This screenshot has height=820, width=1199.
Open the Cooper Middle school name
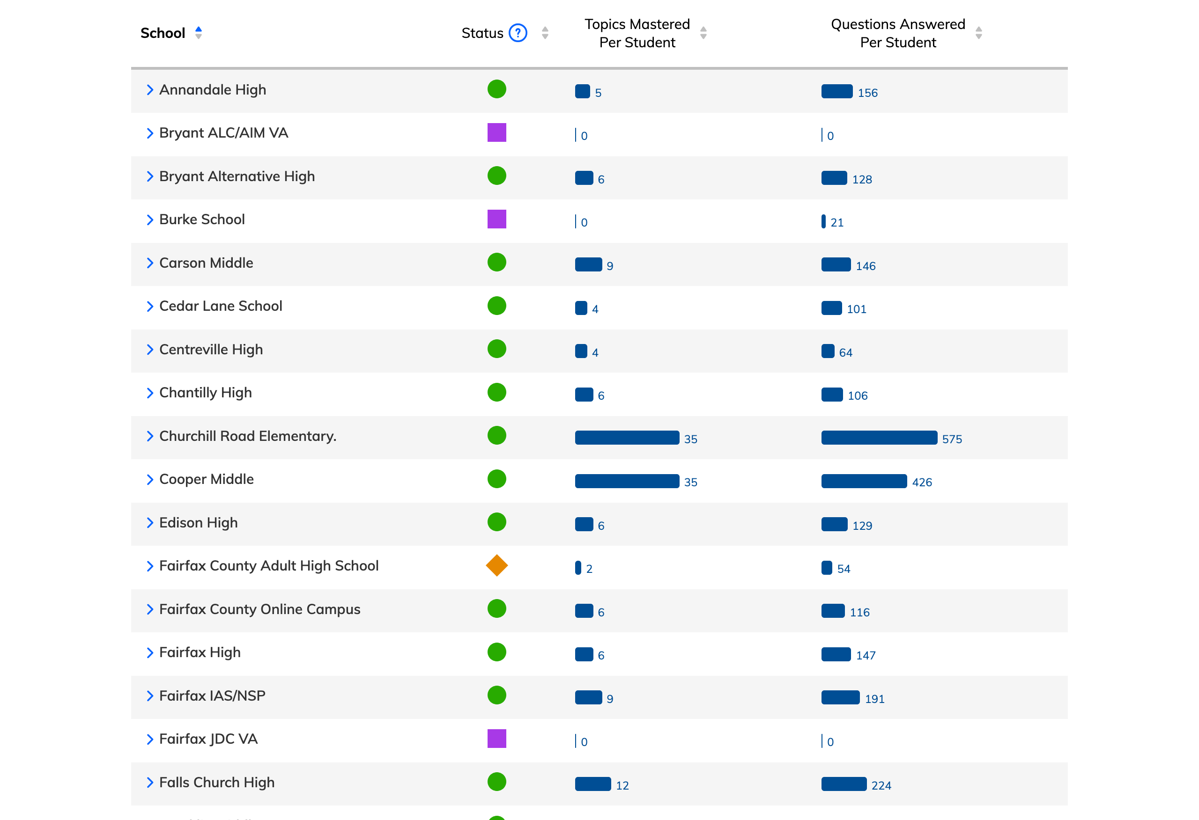click(x=207, y=479)
